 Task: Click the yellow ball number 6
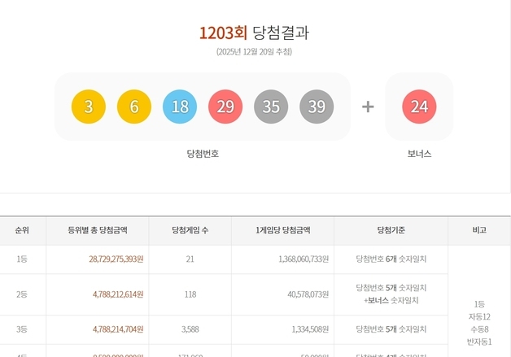tap(134, 107)
